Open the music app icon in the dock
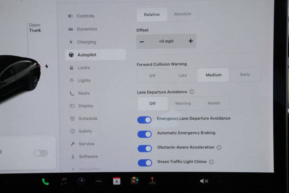This screenshot has width=289, height=193. coord(64,181)
